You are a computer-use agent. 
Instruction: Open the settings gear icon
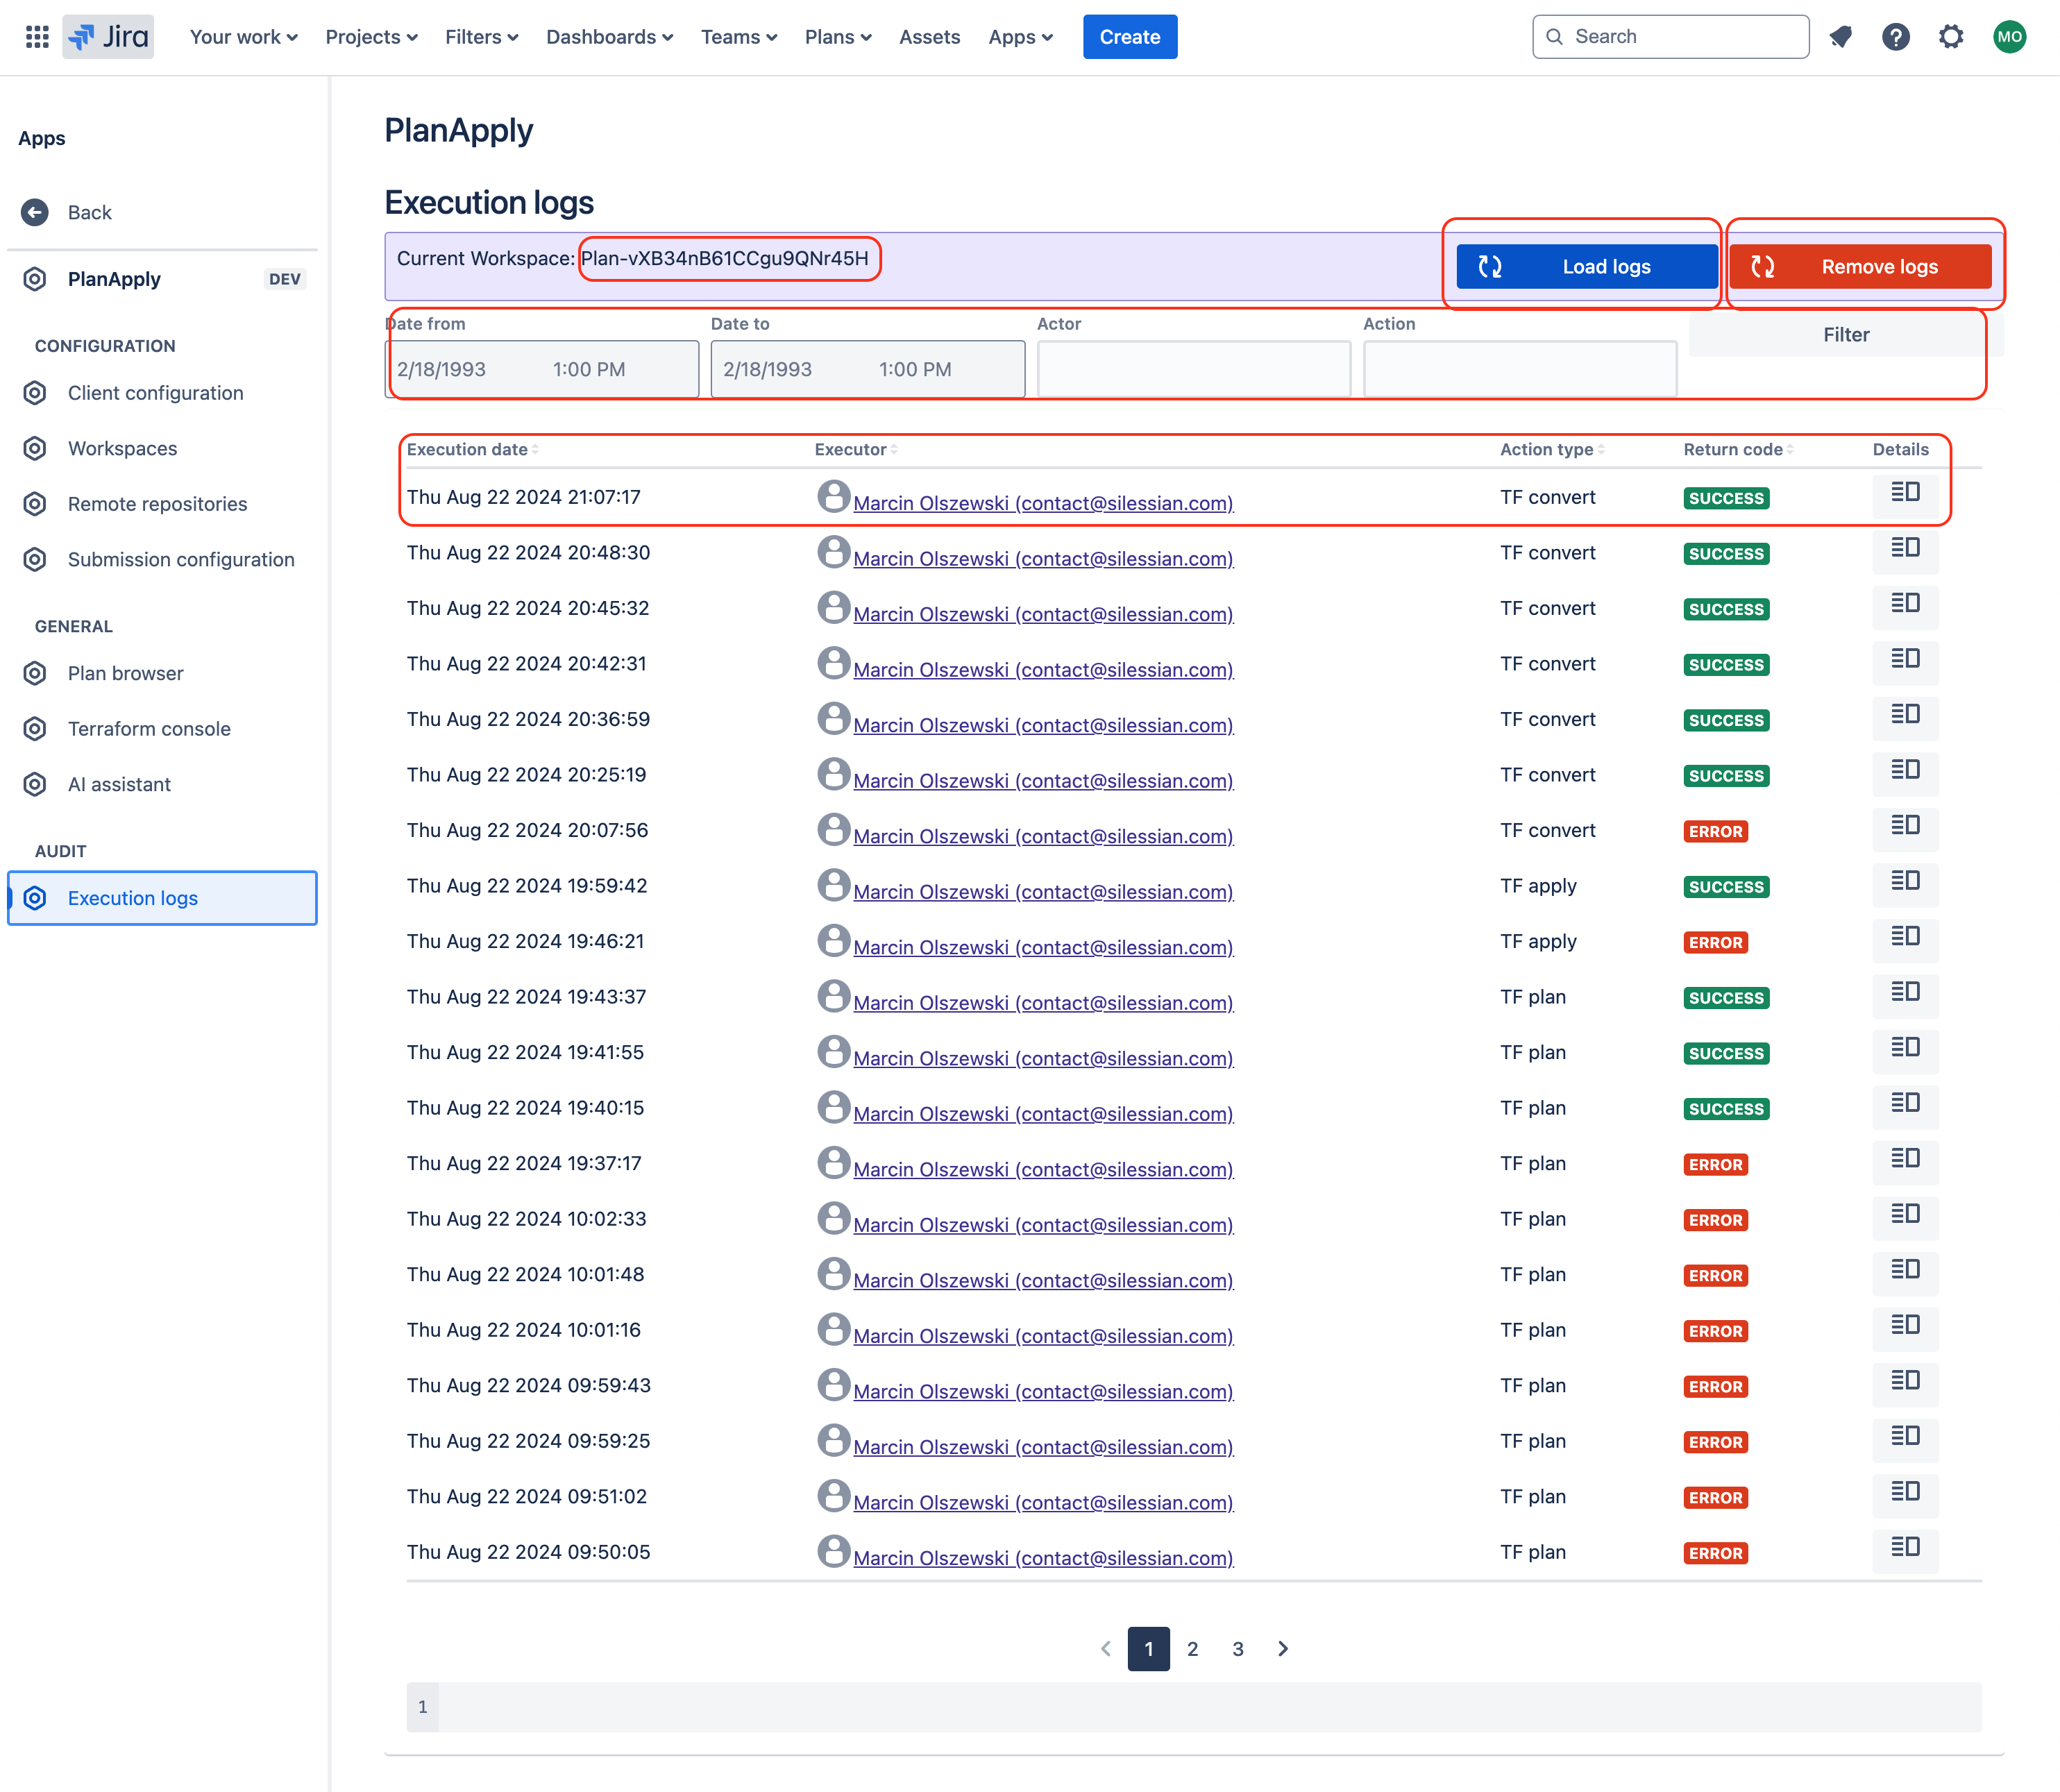pos(1950,37)
